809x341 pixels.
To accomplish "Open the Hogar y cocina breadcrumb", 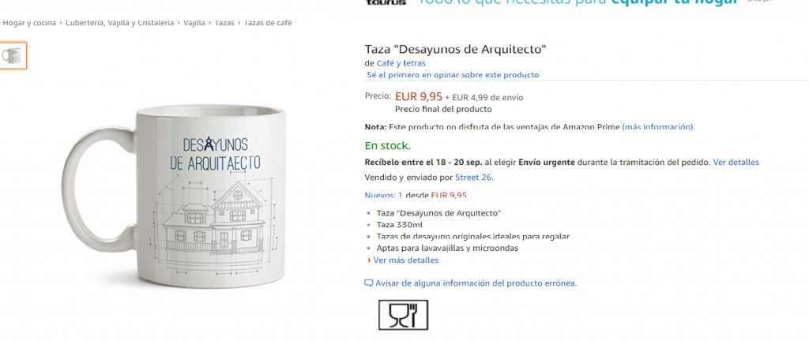I will click(29, 23).
